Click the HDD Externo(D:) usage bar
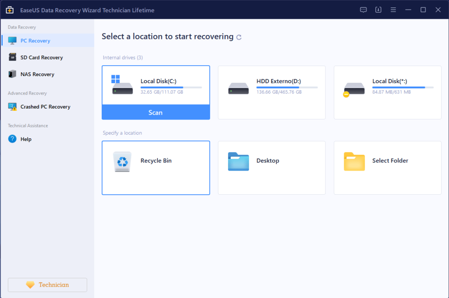The width and height of the screenshot is (449, 298). 287,88
